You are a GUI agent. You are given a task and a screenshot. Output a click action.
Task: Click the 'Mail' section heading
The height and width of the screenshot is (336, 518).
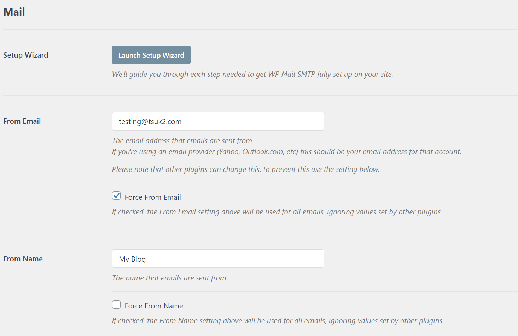tap(14, 12)
